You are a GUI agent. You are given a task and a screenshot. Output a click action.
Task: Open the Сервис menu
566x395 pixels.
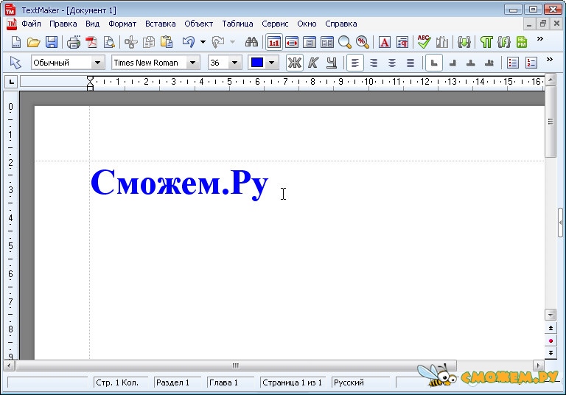[x=275, y=24]
